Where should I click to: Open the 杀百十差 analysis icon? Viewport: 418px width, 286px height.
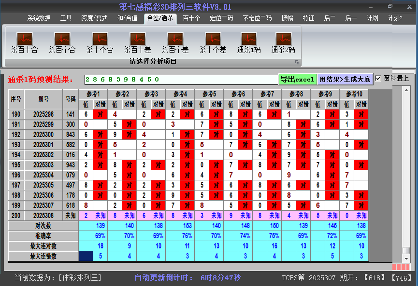point(137,40)
